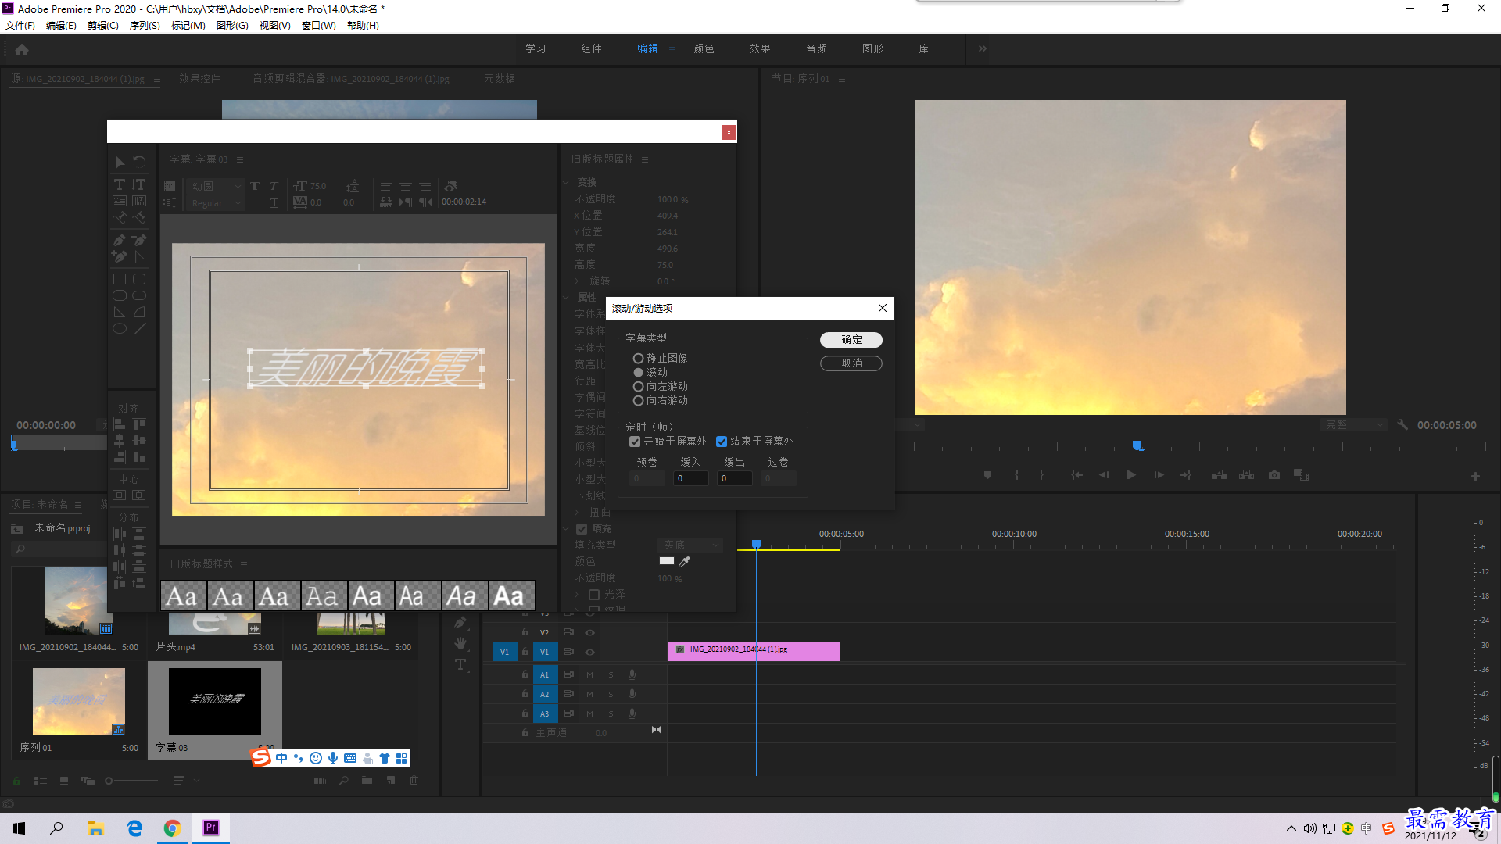The width and height of the screenshot is (1501, 844).
Task: Select 滚动 (roll) radio option
Action: point(638,373)
